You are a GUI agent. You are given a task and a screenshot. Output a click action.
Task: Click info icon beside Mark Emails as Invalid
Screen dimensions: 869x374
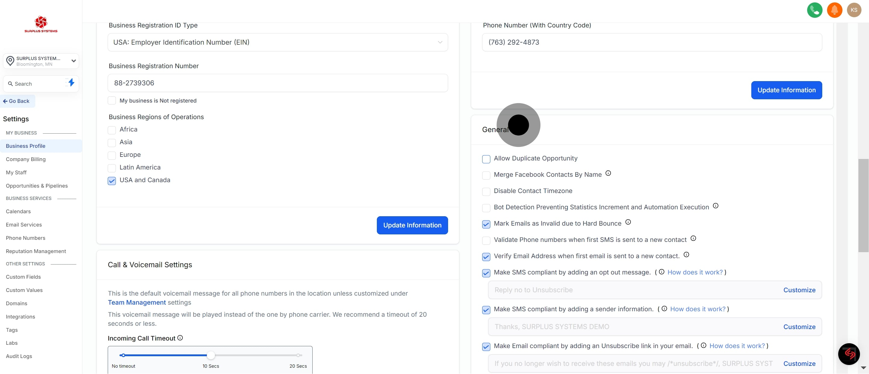click(628, 222)
